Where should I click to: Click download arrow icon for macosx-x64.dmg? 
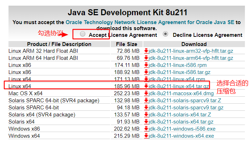click(x=146, y=93)
